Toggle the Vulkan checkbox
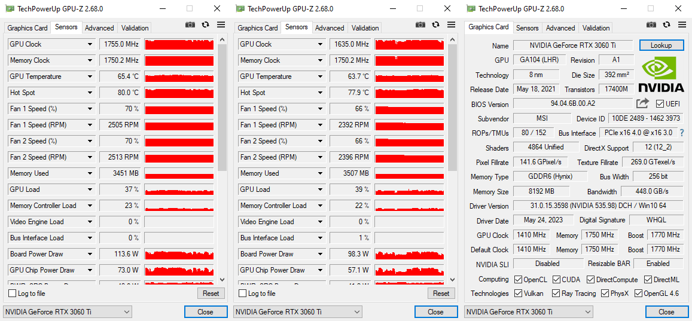The image size is (692, 321). pos(518,294)
